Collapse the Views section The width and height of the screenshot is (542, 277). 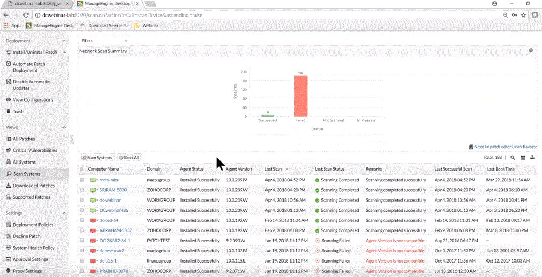(64, 127)
